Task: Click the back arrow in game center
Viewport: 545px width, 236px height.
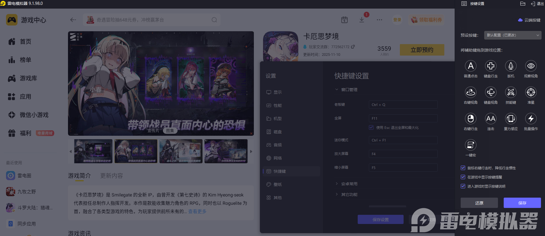Action: (x=73, y=20)
